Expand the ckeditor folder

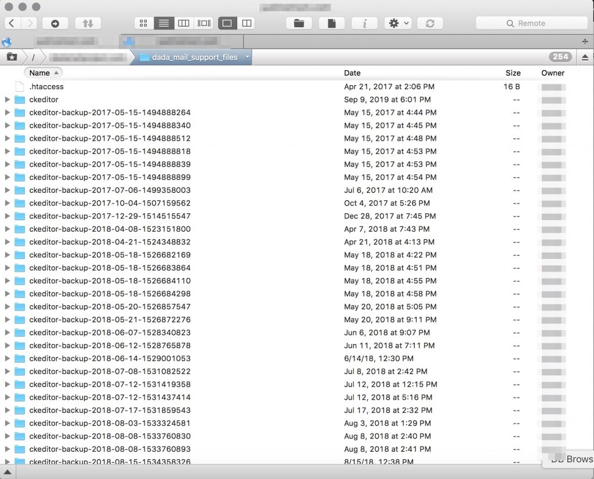pos(7,100)
